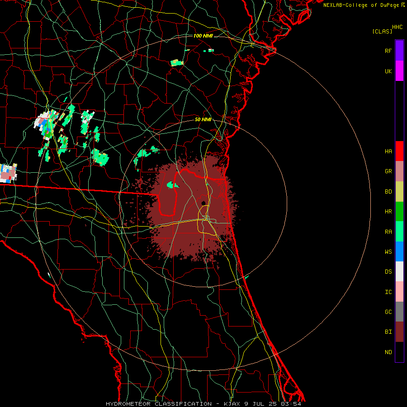Click the RF purple legend swatch

click(x=399, y=51)
